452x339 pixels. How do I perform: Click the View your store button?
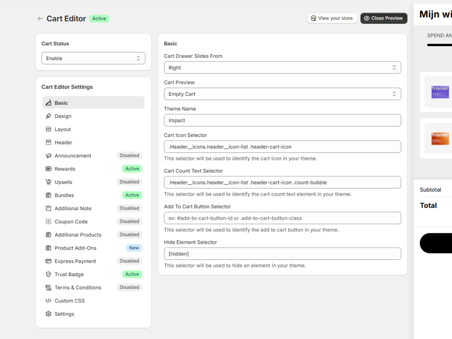click(332, 18)
